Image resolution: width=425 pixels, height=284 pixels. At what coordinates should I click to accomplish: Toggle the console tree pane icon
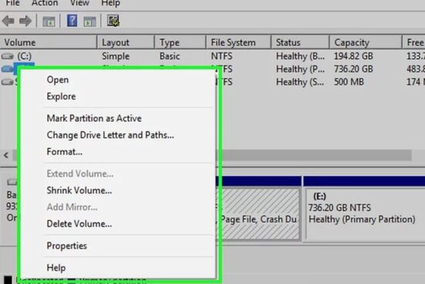pos(49,21)
